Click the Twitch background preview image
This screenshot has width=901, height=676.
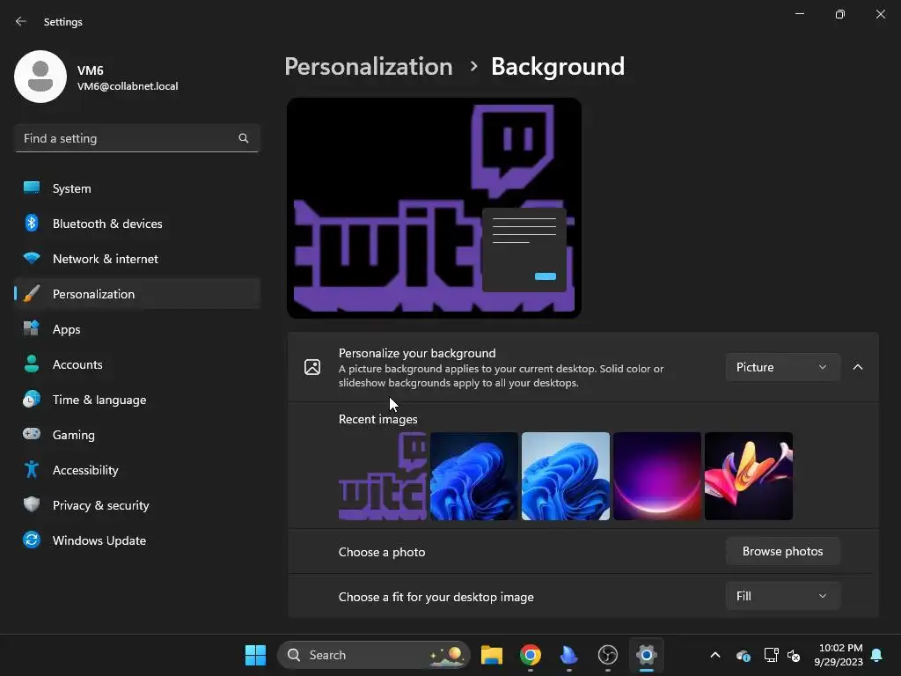(x=434, y=208)
